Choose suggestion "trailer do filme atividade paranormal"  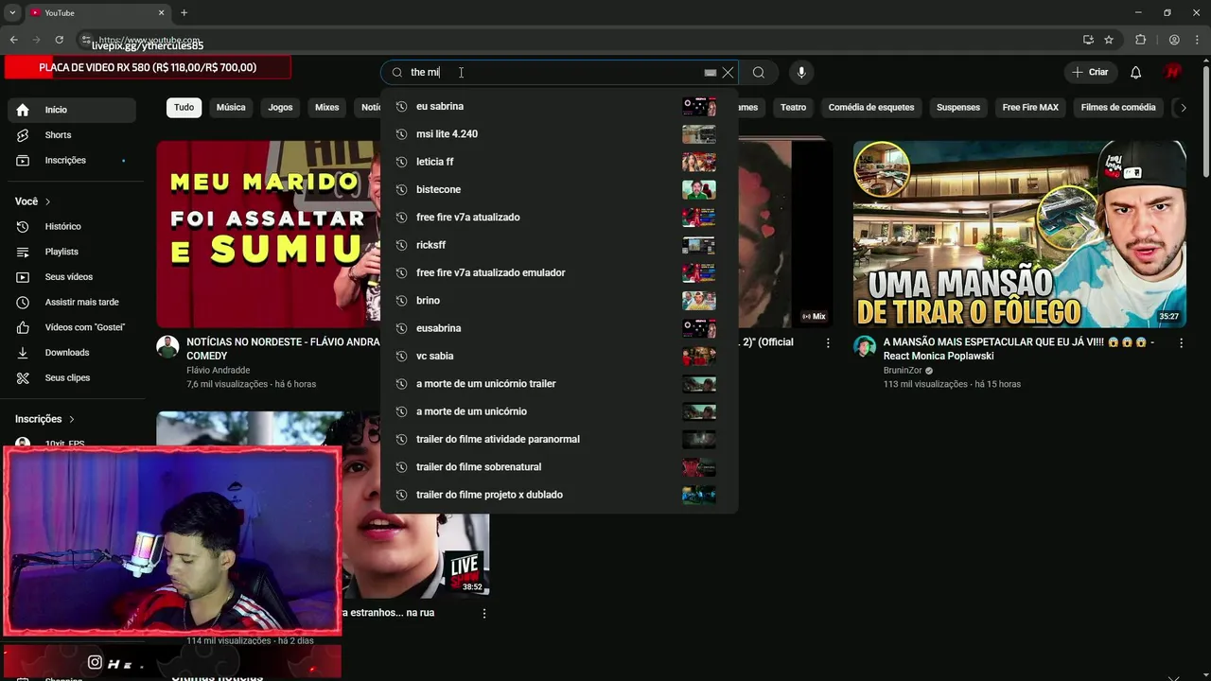[558, 439]
